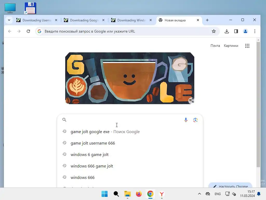Open the Картинки link
The image size is (266, 200).
click(231, 46)
